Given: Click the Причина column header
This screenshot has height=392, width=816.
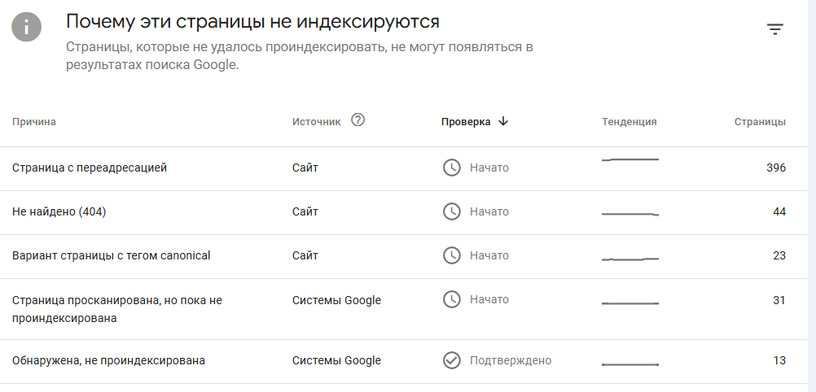Looking at the screenshot, I should click(34, 122).
